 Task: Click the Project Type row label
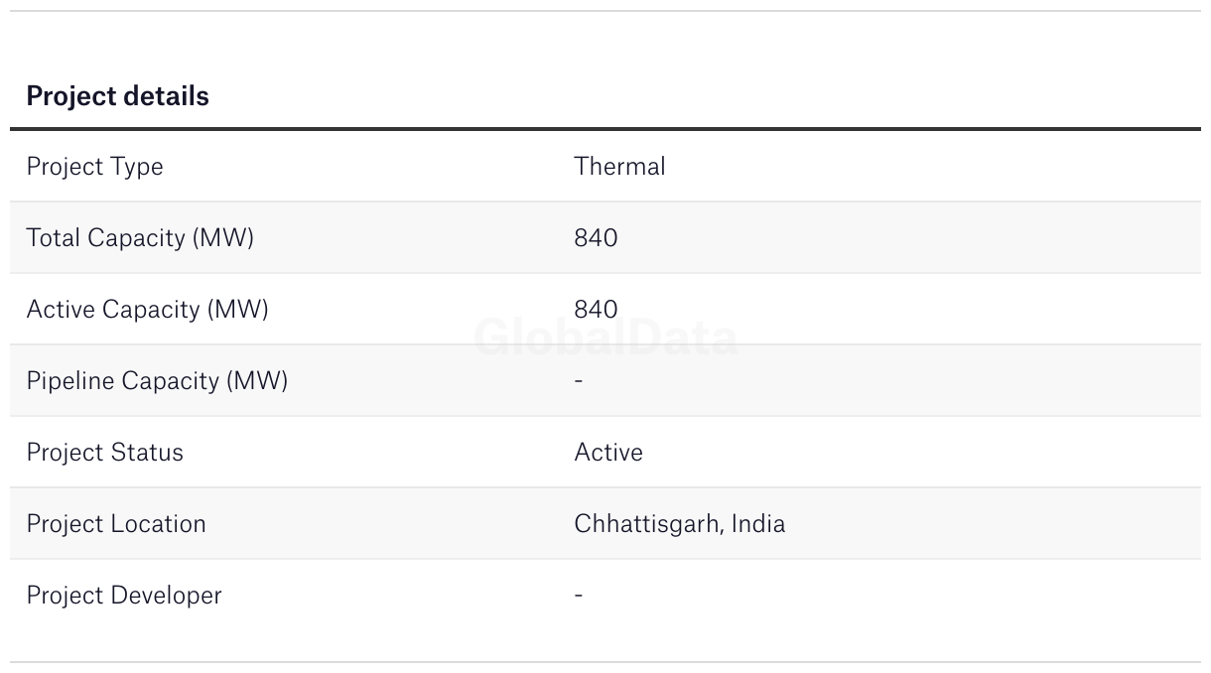coord(94,167)
